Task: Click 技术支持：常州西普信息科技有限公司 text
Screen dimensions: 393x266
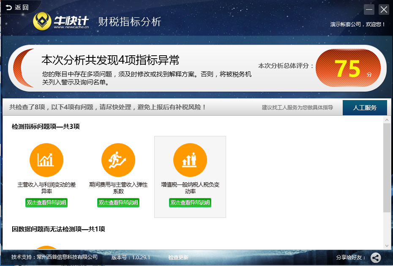Action: [55, 257]
